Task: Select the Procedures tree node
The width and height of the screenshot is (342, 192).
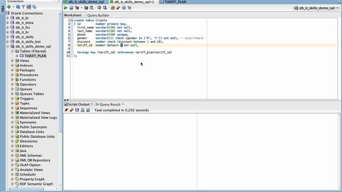Action: (29, 75)
